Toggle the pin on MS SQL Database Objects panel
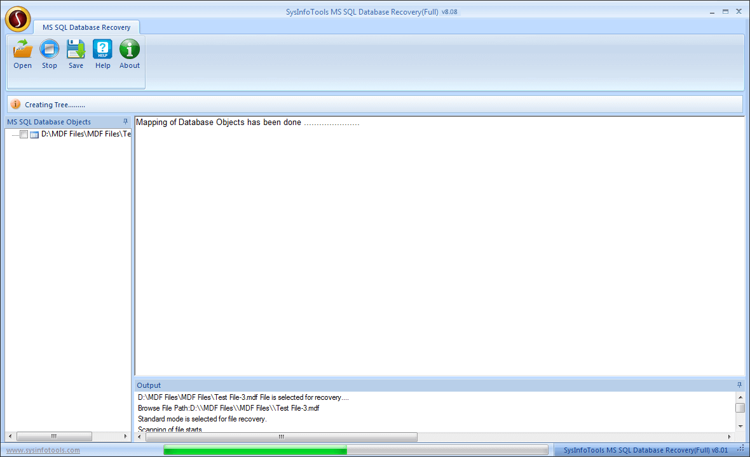This screenshot has height=457, width=750. pyautogui.click(x=125, y=121)
